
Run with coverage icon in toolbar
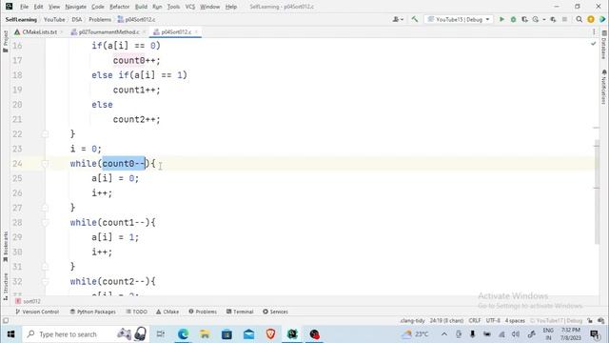524,19
